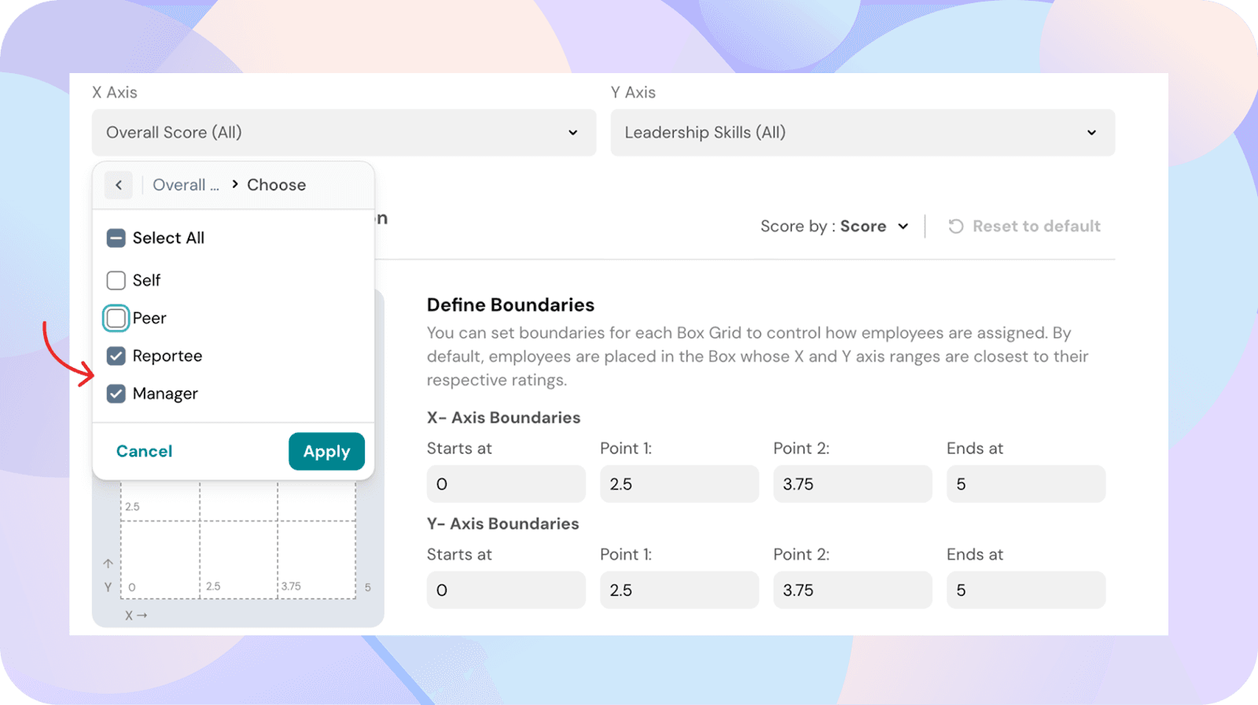Viewport: 1258px width, 705px height.
Task: Toggle the Select All checkbox
Action: pyautogui.click(x=116, y=238)
